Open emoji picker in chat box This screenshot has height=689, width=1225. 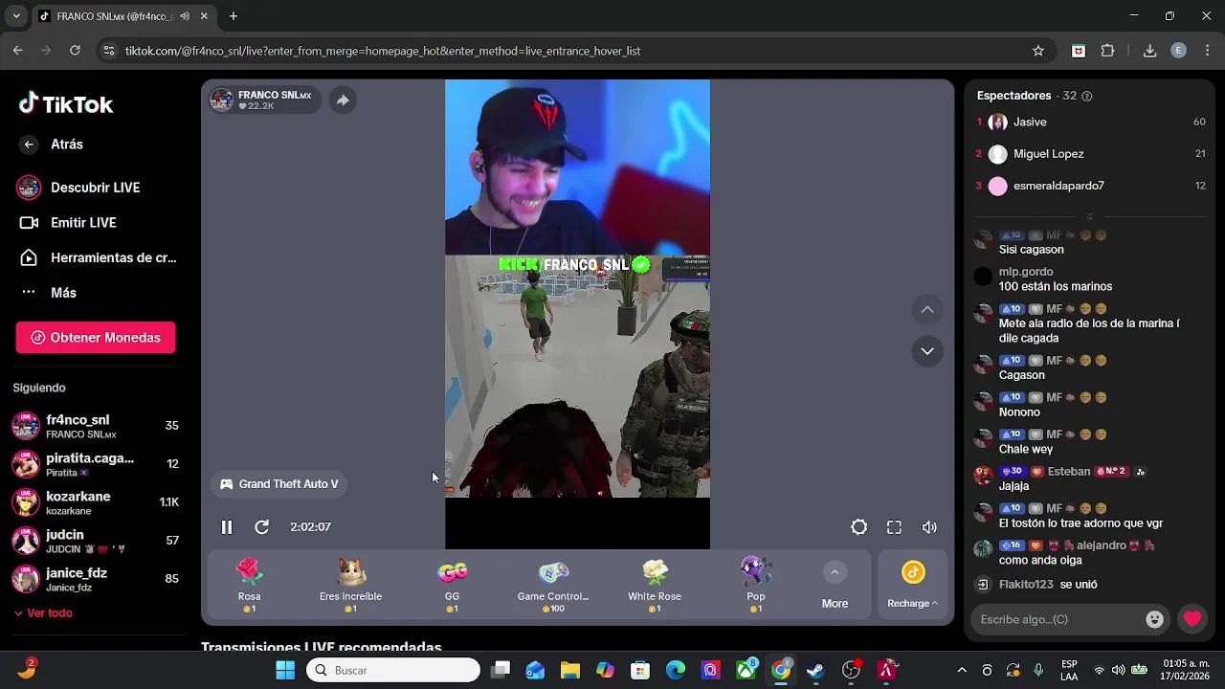(x=1154, y=619)
